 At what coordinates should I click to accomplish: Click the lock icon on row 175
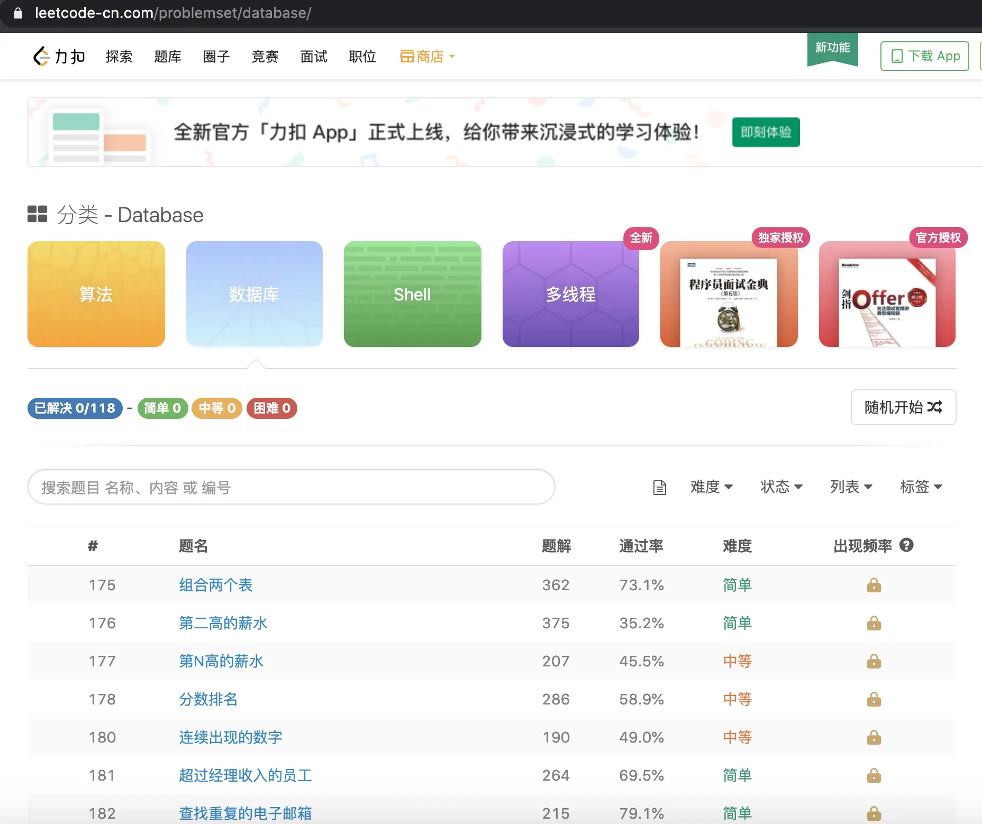coord(874,585)
